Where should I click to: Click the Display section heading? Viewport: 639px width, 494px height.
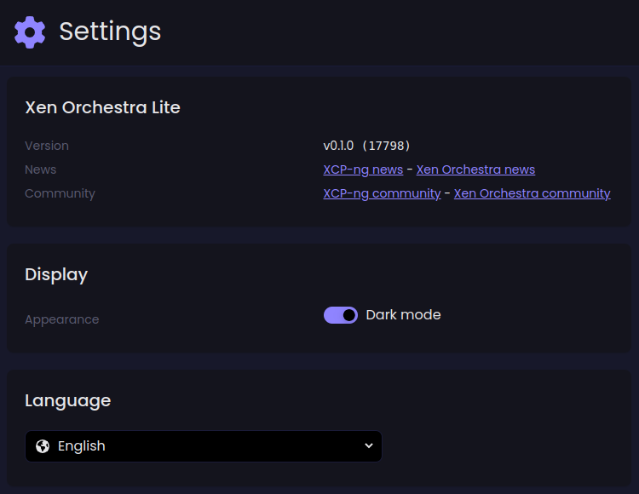coord(56,275)
